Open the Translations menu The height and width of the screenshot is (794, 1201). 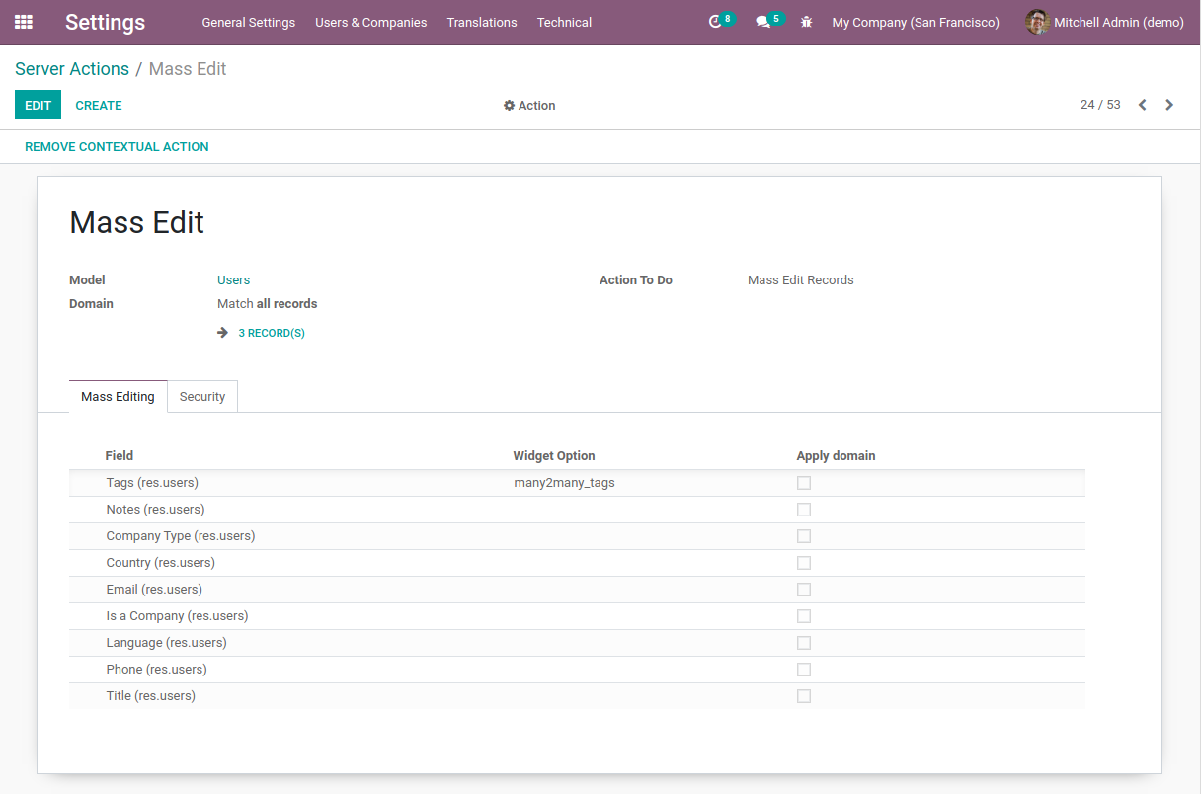point(481,22)
